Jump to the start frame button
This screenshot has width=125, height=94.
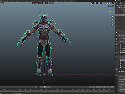40,87
